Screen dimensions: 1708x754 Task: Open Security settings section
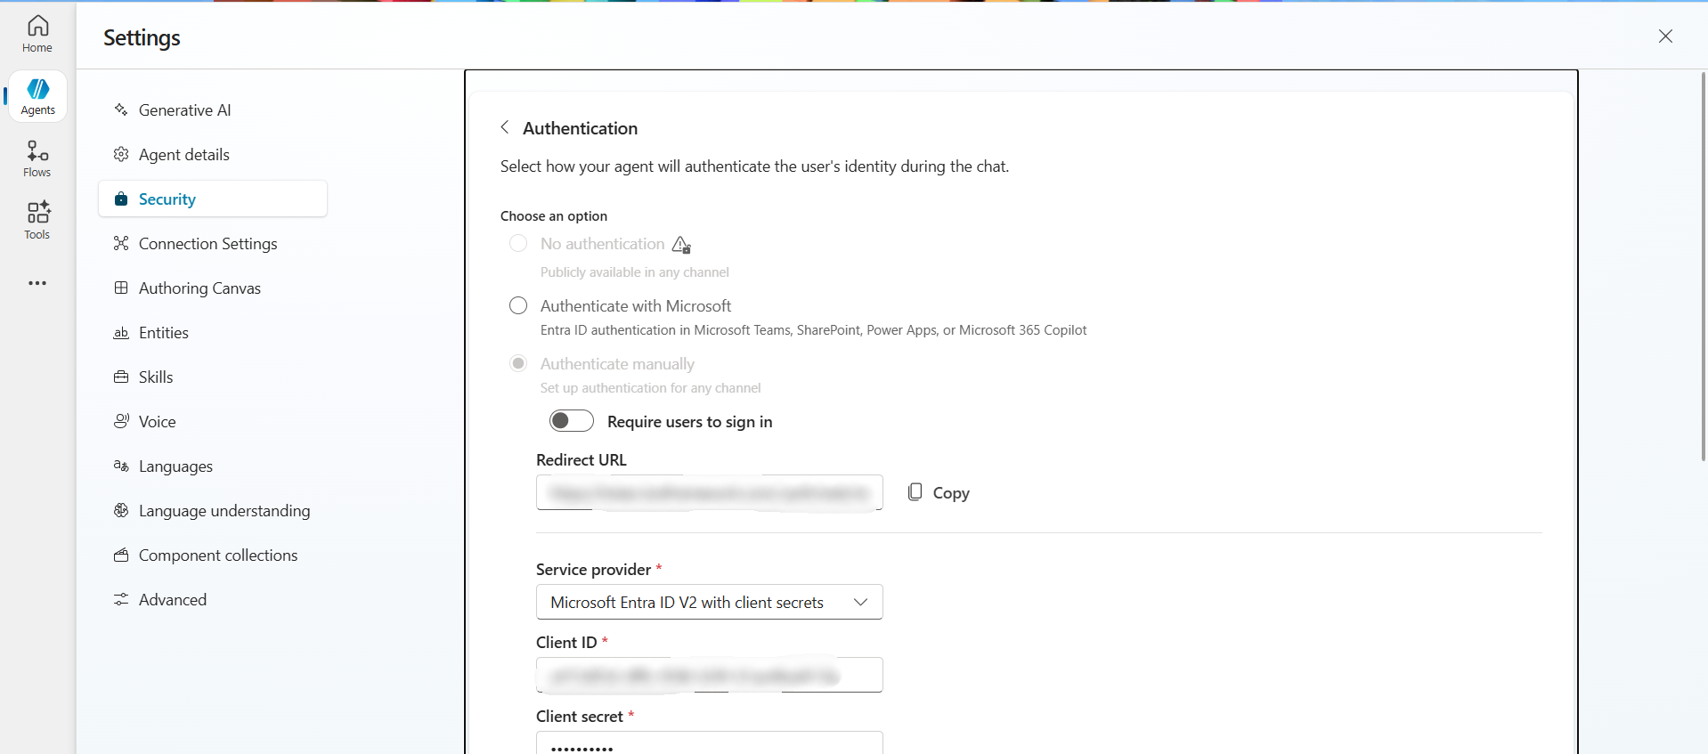click(213, 199)
